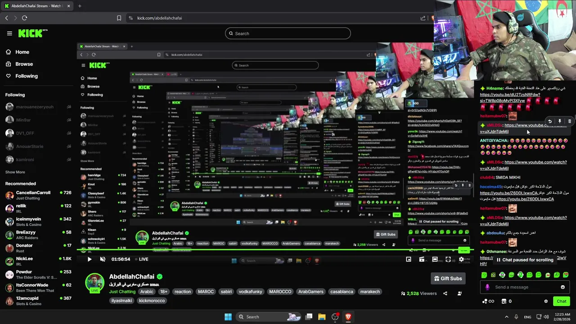Open AnouarStorie followed channel
Viewport: 576px width, 324px height.
pyautogui.click(x=38, y=146)
